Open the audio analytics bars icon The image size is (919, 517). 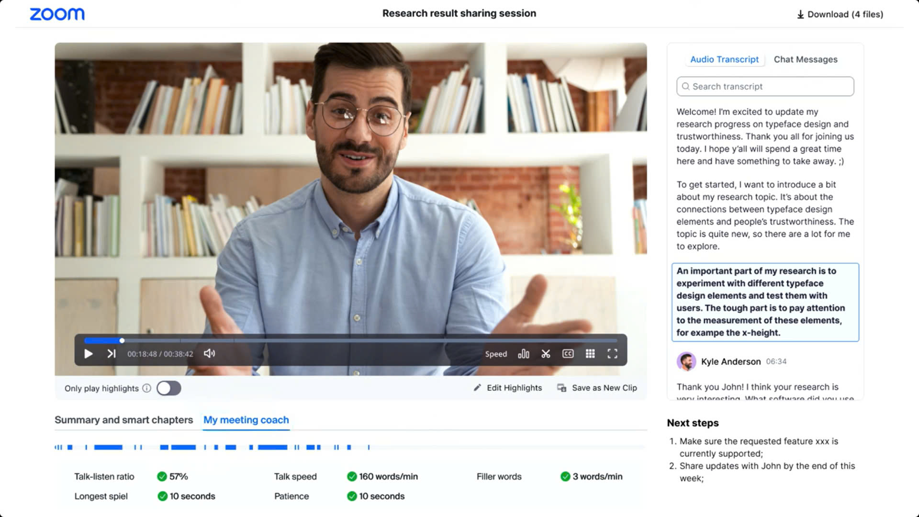coord(524,354)
